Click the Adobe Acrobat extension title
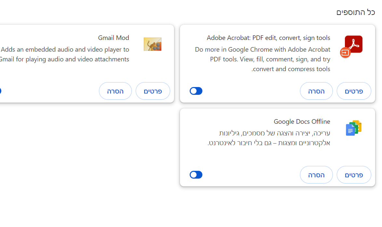 [268, 38]
